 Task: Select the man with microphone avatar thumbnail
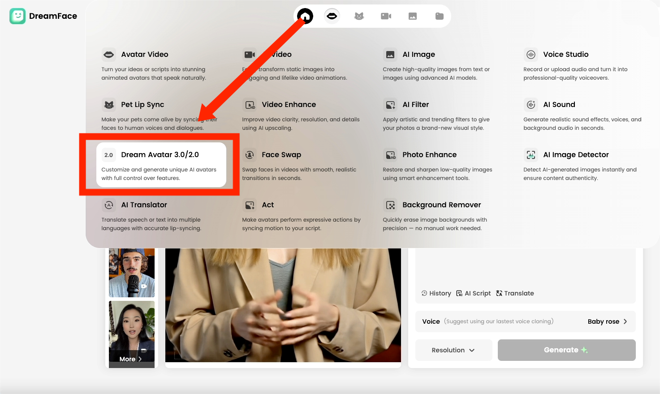click(x=132, y=273)
